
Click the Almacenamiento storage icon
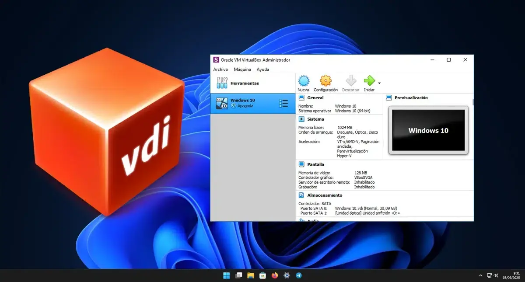point(301,195)
